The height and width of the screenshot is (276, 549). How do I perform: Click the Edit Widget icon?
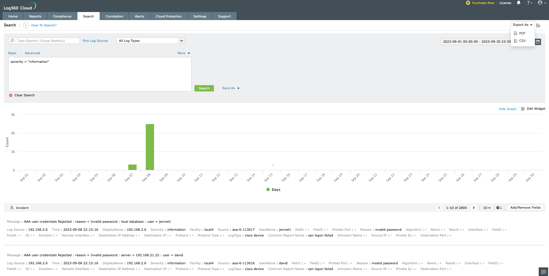tap(523, 109)
